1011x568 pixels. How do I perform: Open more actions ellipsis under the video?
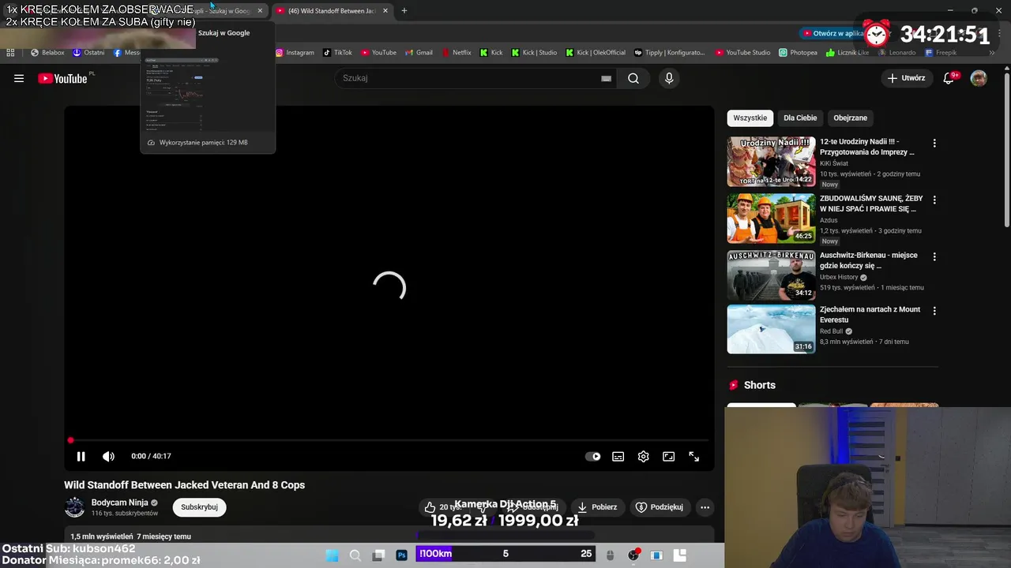705,507
